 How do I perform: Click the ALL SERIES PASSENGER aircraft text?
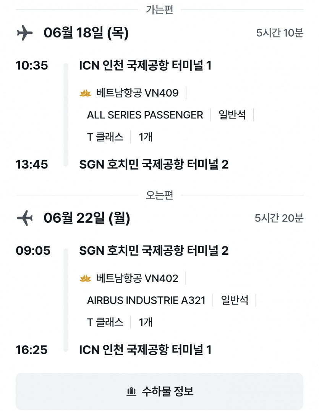(x=145, y=115)
